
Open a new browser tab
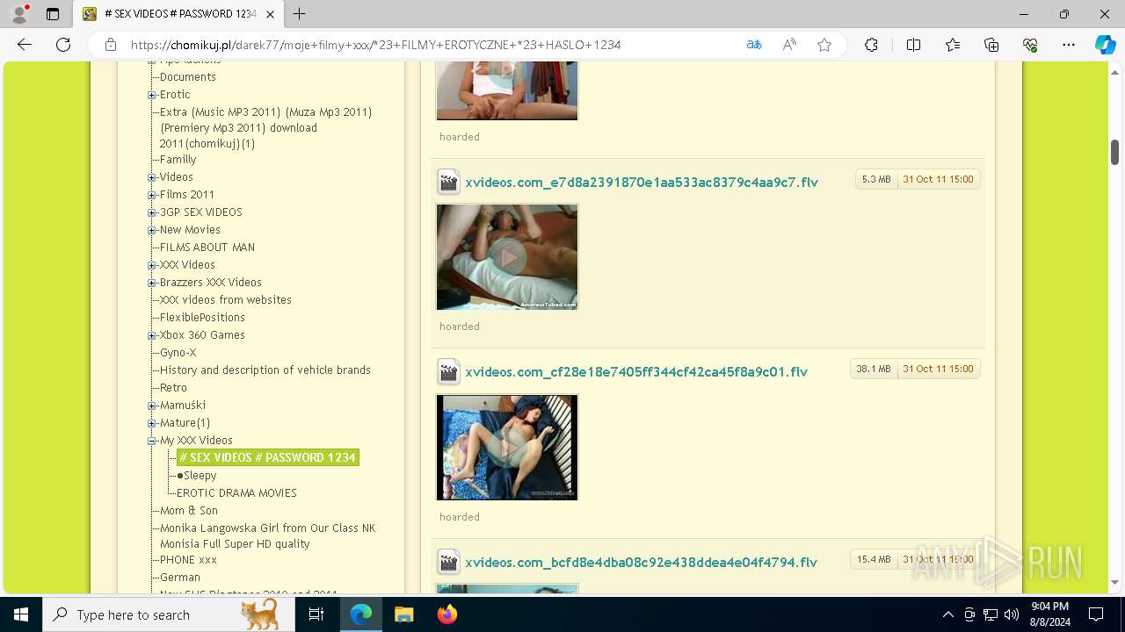tap(300, 14)
